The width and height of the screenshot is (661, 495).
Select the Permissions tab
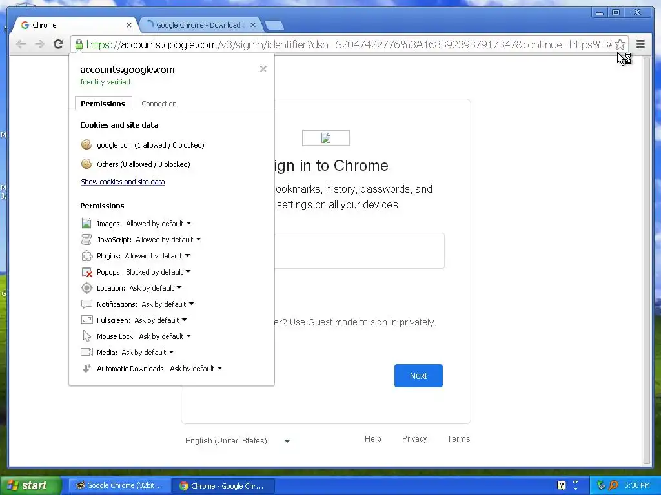(103, 104)
